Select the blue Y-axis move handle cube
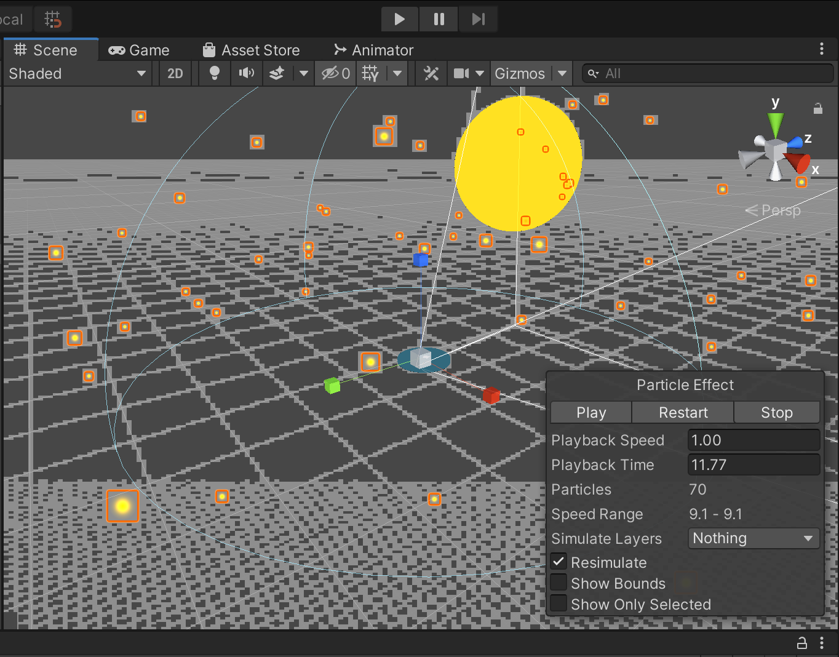 coord(420,260)
